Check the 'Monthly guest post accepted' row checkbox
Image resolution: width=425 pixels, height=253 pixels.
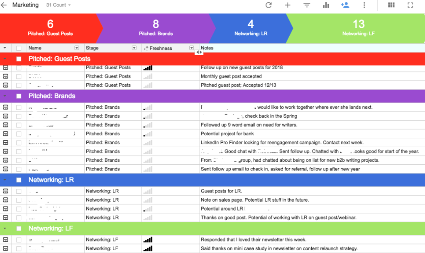19,77
